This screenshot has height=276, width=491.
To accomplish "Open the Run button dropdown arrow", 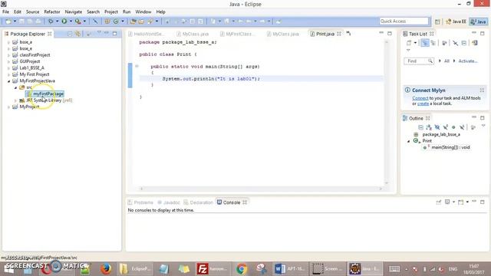I will 71,21.
